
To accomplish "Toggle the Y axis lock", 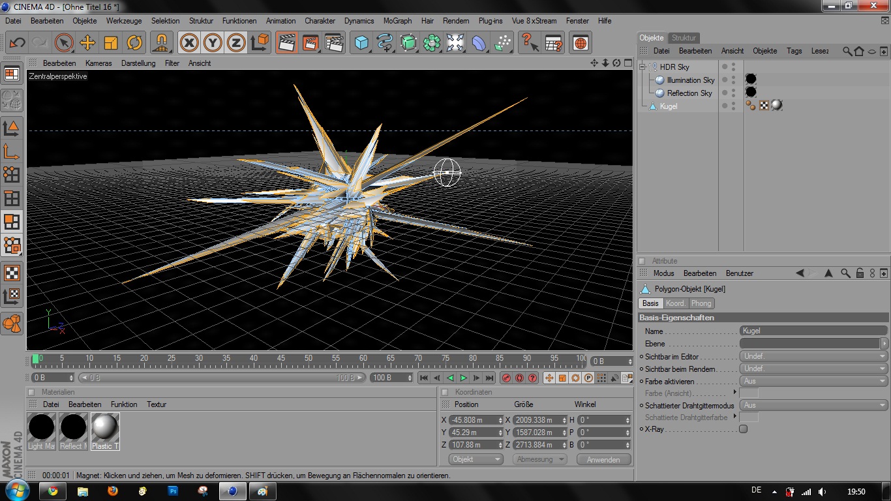I will click(x=213, y=43).
